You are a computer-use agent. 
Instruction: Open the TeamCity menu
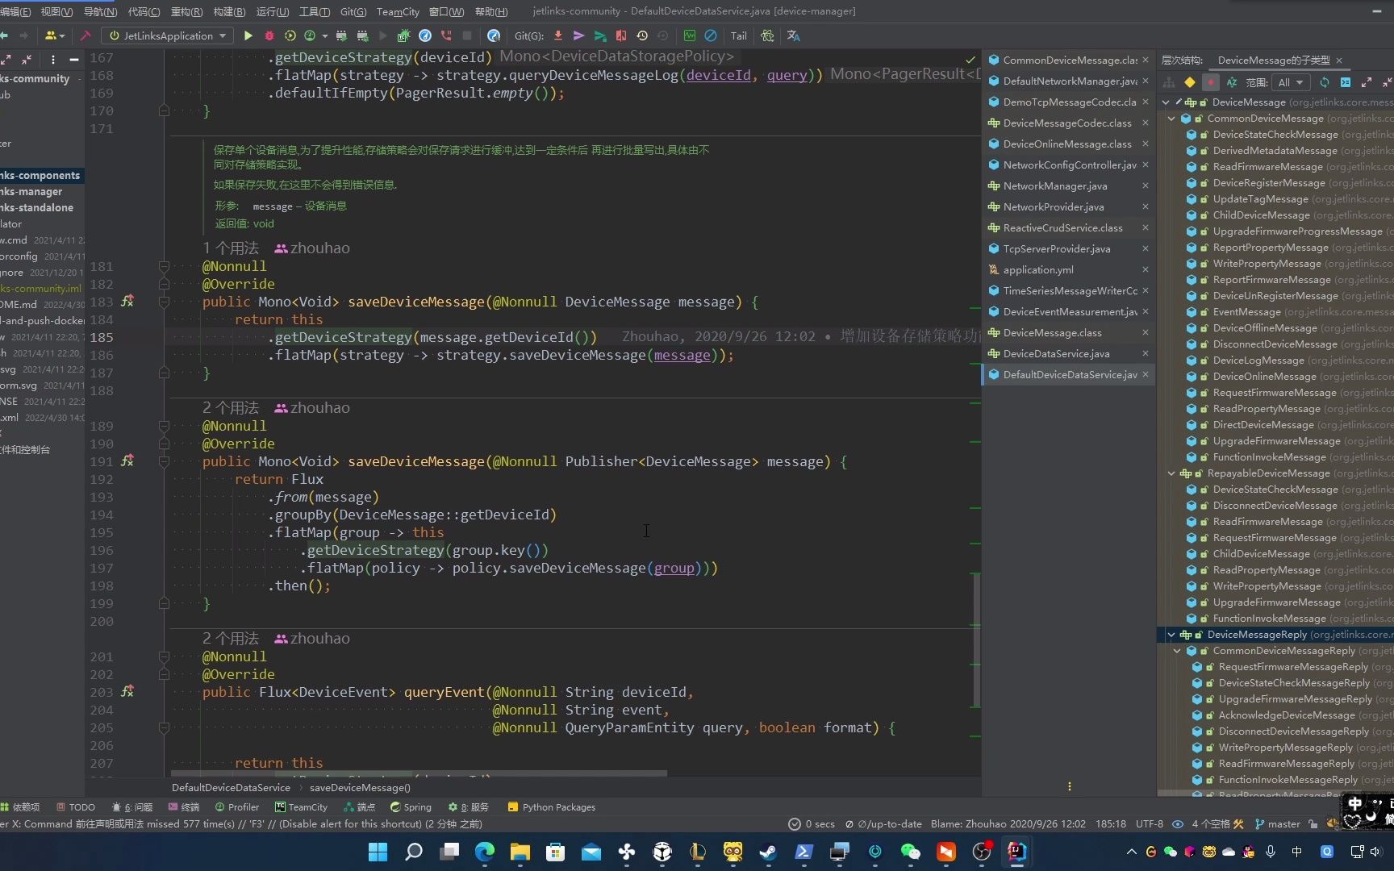tap(398, 11)
